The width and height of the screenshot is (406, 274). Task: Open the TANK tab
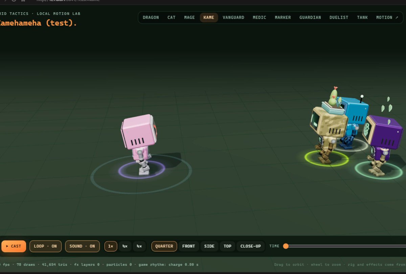point(362,18)
